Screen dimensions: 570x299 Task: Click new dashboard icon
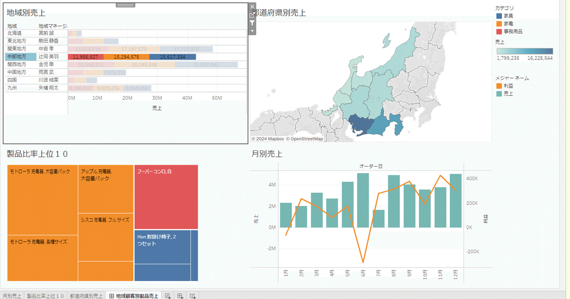click(180, 296)
